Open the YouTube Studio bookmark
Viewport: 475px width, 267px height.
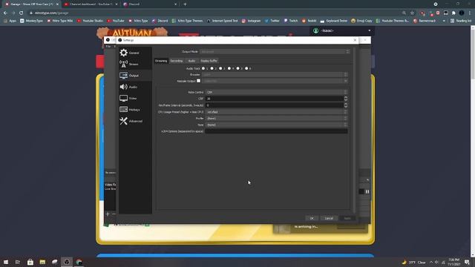coord(91,21)
